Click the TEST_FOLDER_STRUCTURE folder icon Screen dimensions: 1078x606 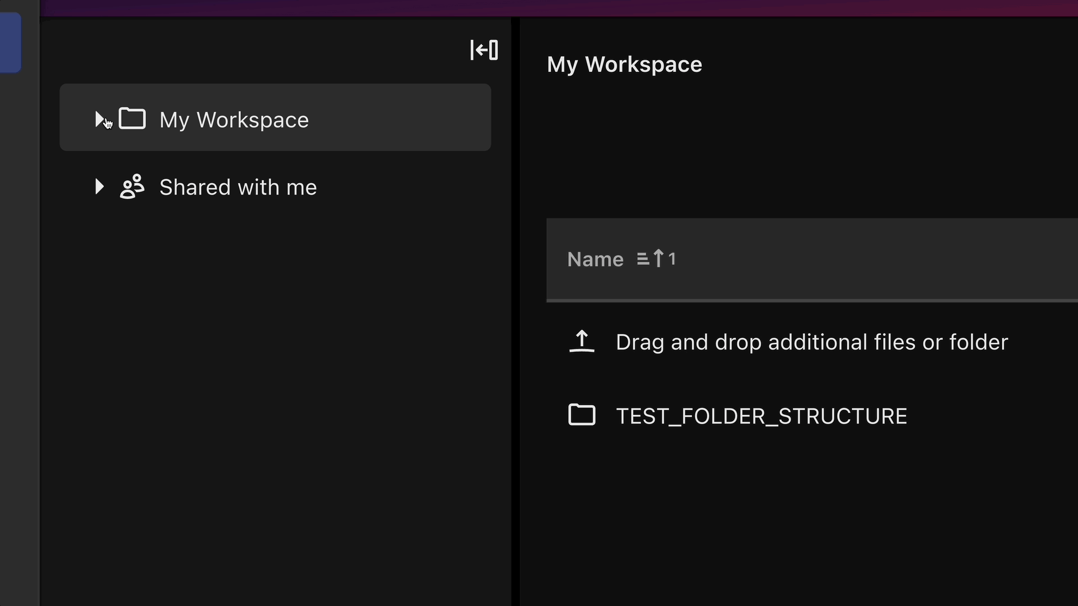[x=582, y=416]
